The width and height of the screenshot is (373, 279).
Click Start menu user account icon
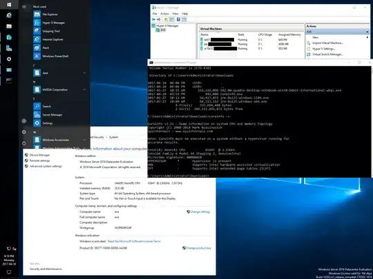[x=24, y=121]
